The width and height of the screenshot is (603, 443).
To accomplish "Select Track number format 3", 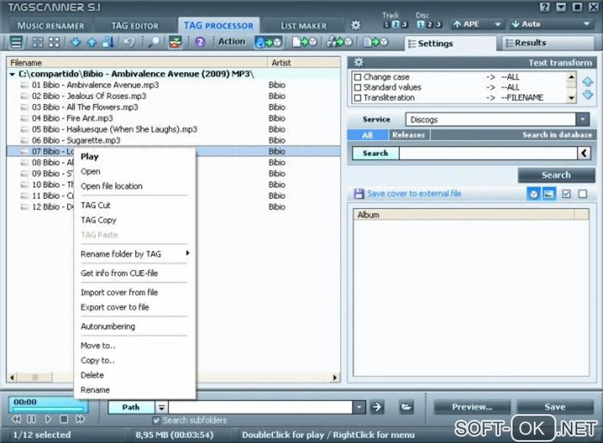I will coord(404,24).
